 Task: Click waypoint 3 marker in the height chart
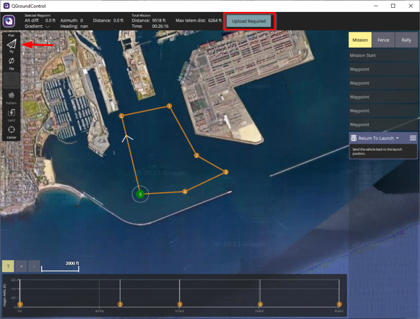click(180, 304)
